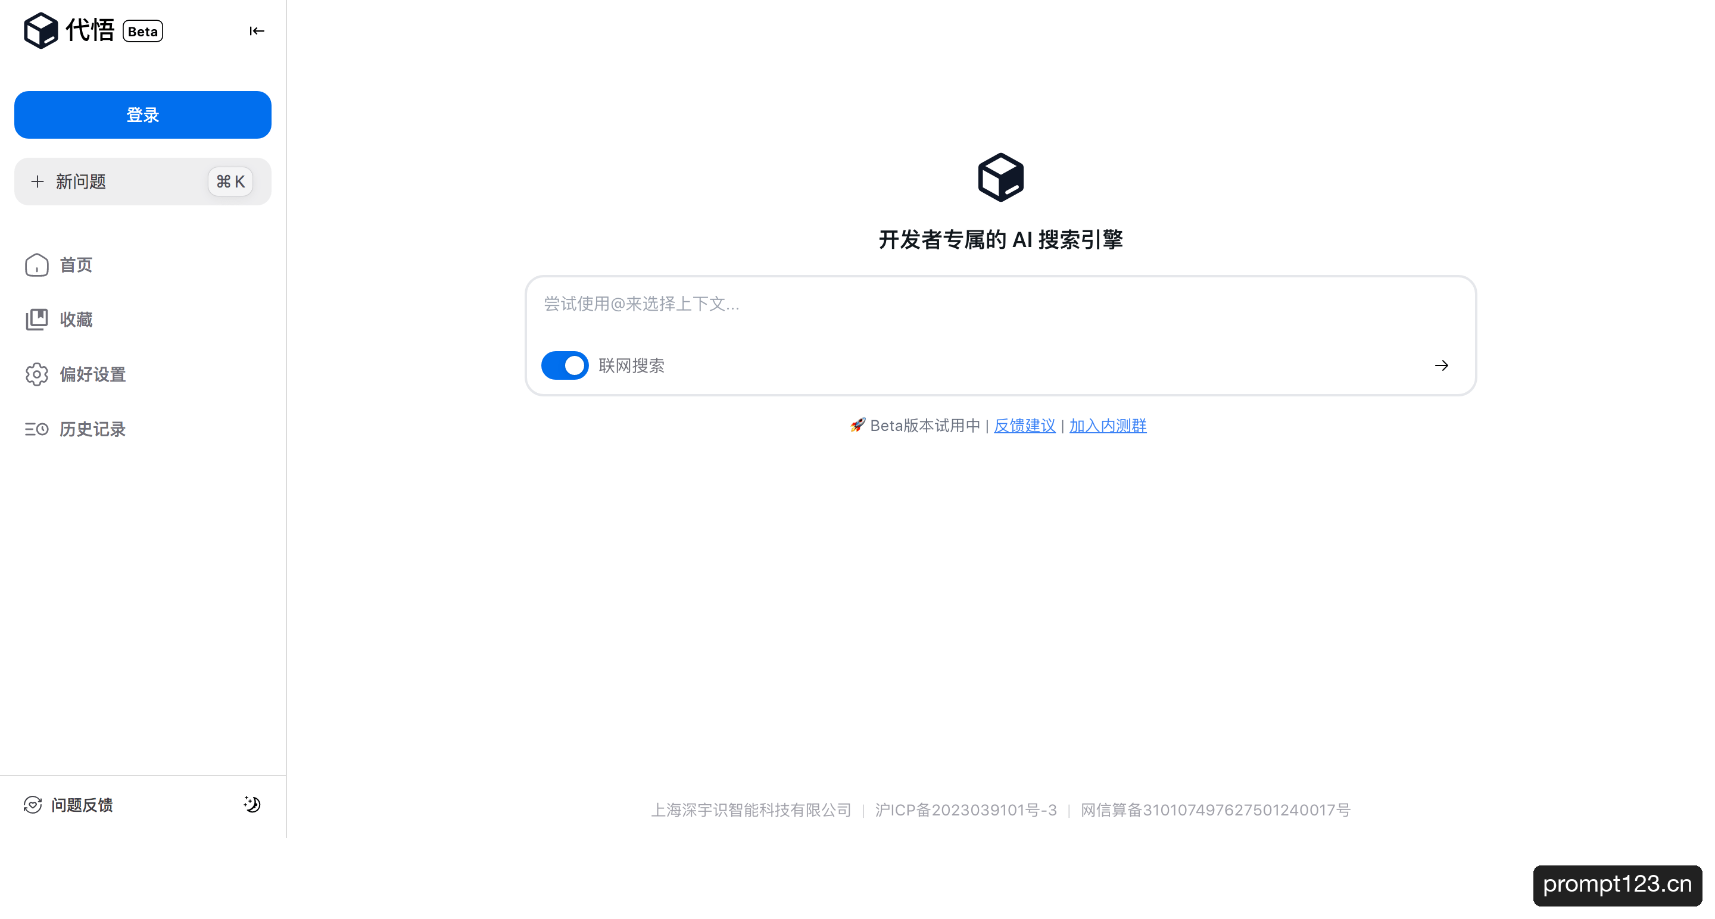
Task: Toggle the 联网搜索 web search switch
Action: point(565,365)
